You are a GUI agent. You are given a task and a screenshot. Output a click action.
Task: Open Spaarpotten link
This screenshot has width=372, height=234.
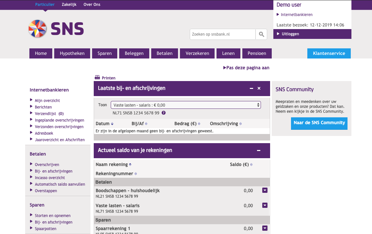(x=45, y=228)
